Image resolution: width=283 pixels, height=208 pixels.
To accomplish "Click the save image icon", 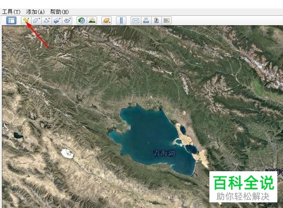I will [156, 20].
